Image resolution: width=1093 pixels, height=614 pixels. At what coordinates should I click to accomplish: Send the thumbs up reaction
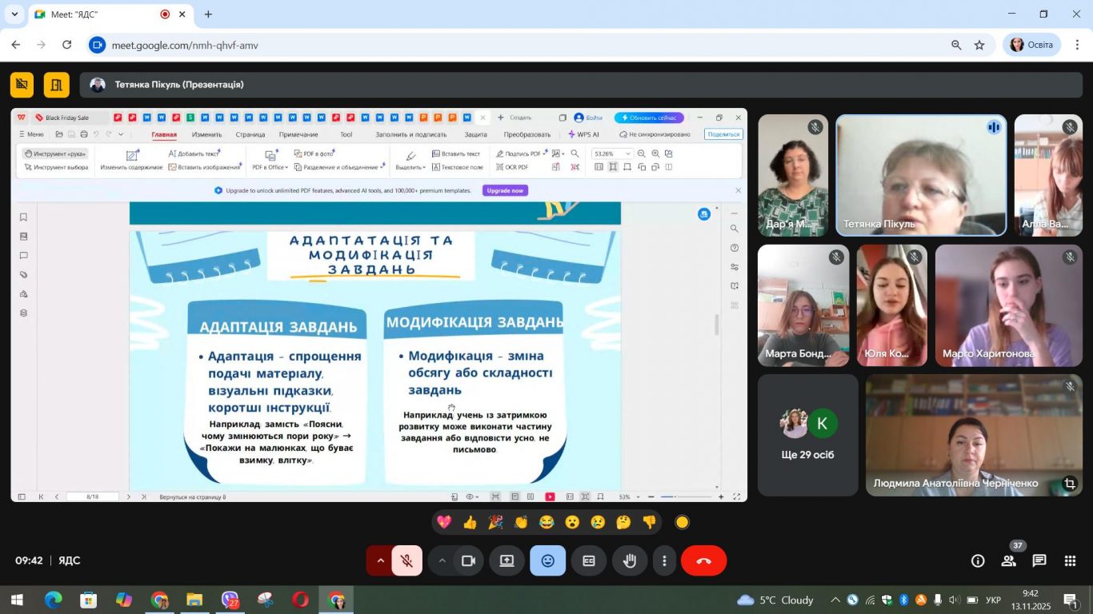[470, 522]
